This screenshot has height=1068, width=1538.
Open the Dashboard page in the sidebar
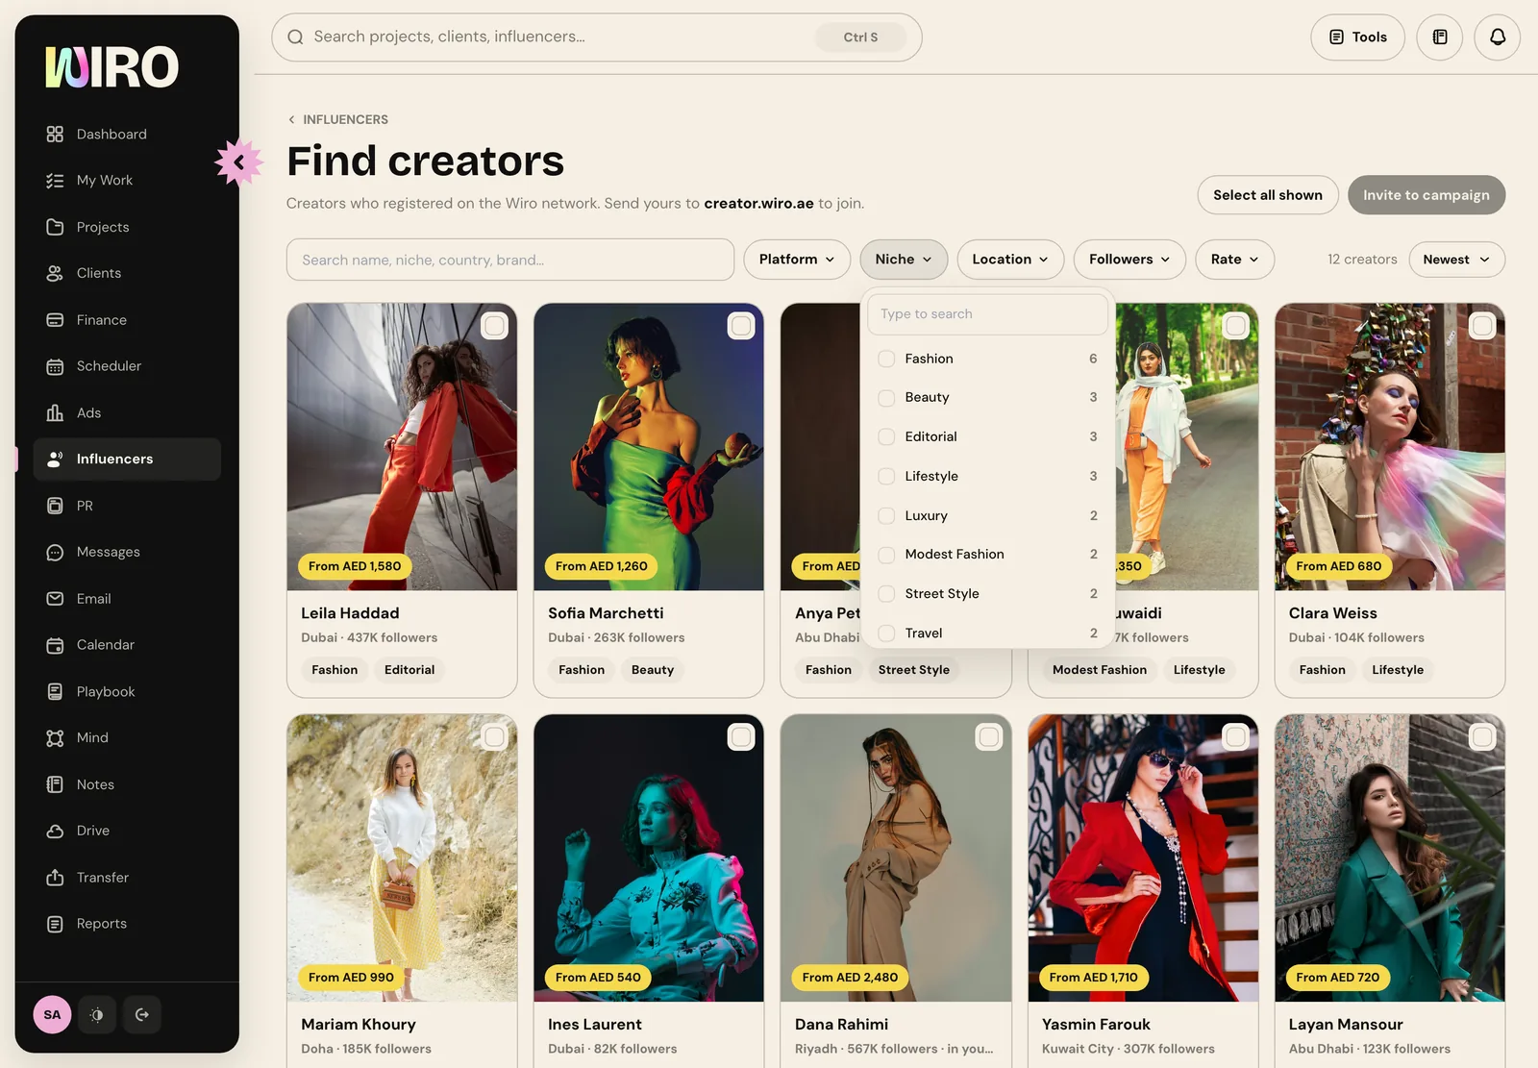pyautogui.click(x=127, y=134)
